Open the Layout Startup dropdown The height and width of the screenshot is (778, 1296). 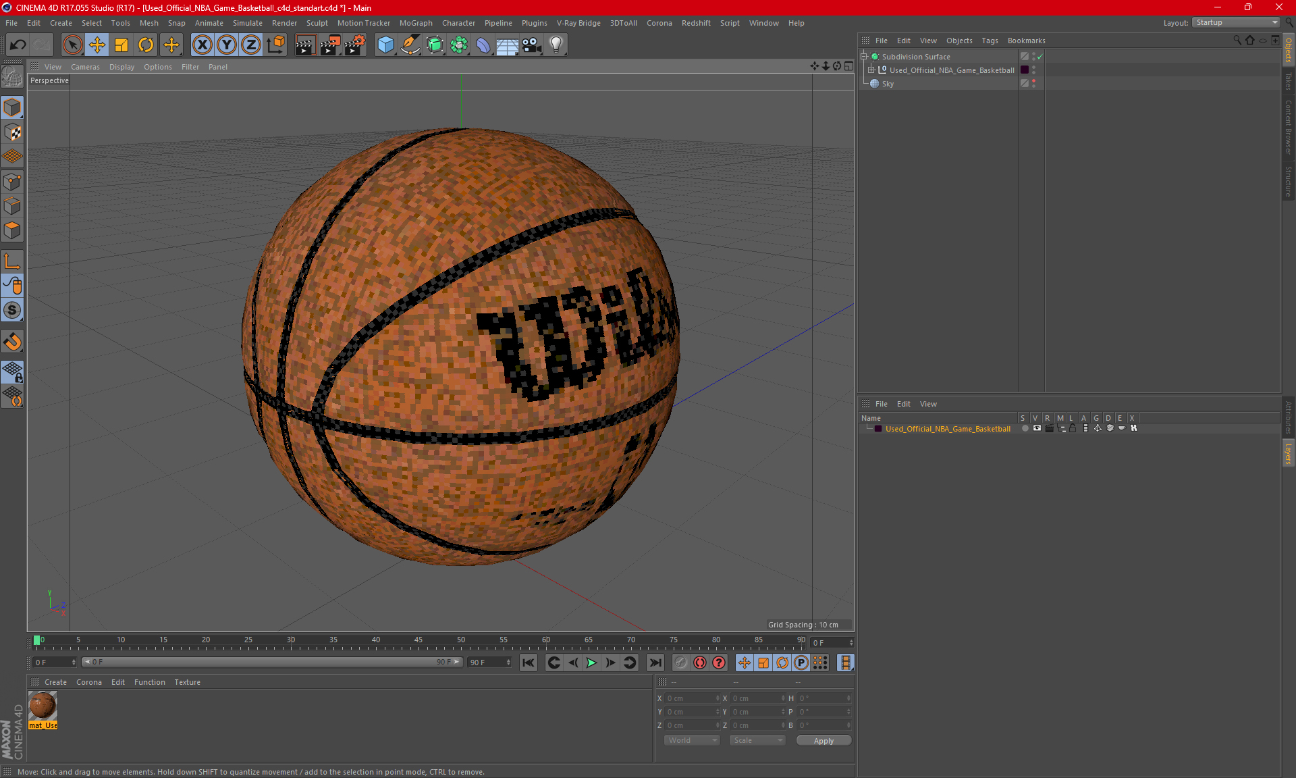tap(1237, 23)
